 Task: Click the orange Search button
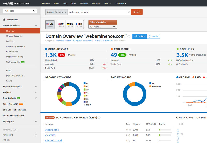coord(137,12)
